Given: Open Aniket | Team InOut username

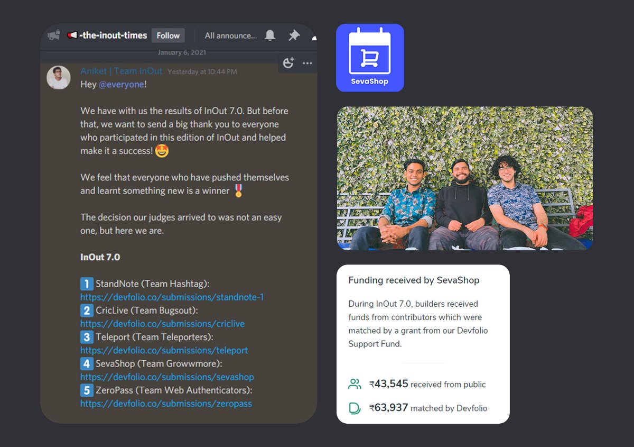Looking at the screenshot, I should pyautogui.click(x=122, y=71).
